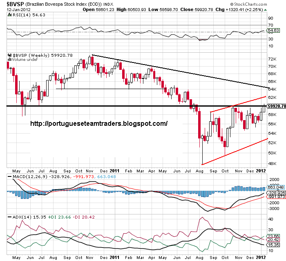Click the Low 58598.70 value

click(x=163, y=9)
